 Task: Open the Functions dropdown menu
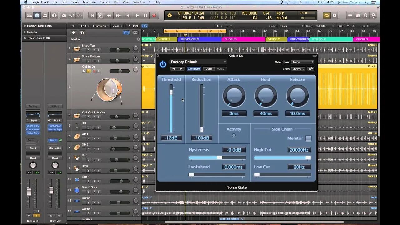click(x=101, y=26)
